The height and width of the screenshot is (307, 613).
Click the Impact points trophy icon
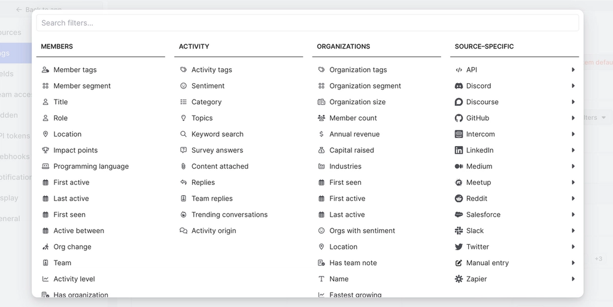point(45,151)
